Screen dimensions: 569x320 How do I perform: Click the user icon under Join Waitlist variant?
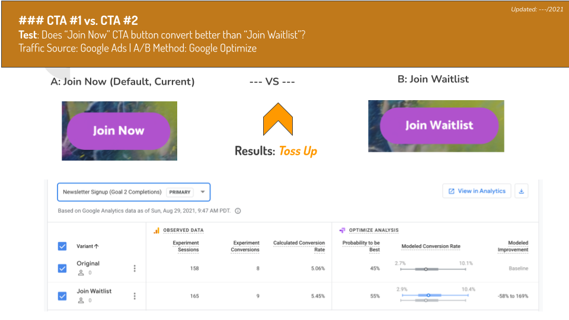click(x=81, y=300)
